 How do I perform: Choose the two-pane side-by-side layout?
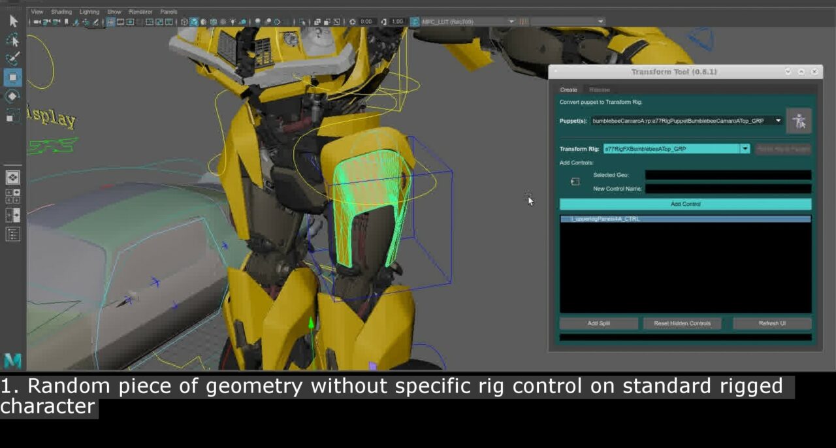tap(13, 215)
